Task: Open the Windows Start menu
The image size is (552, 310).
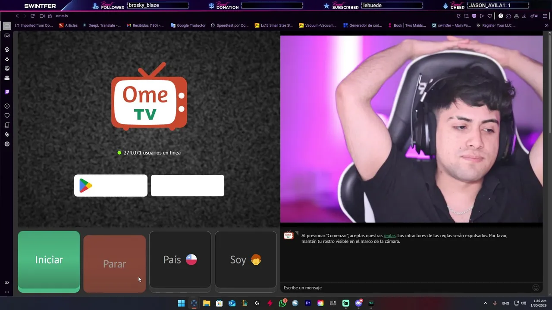Action: (x=181, y=303)
